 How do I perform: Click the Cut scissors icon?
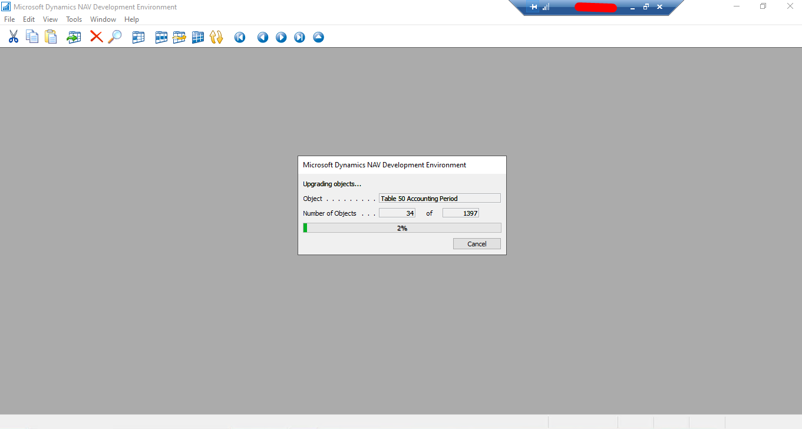[x=13, y=37]
